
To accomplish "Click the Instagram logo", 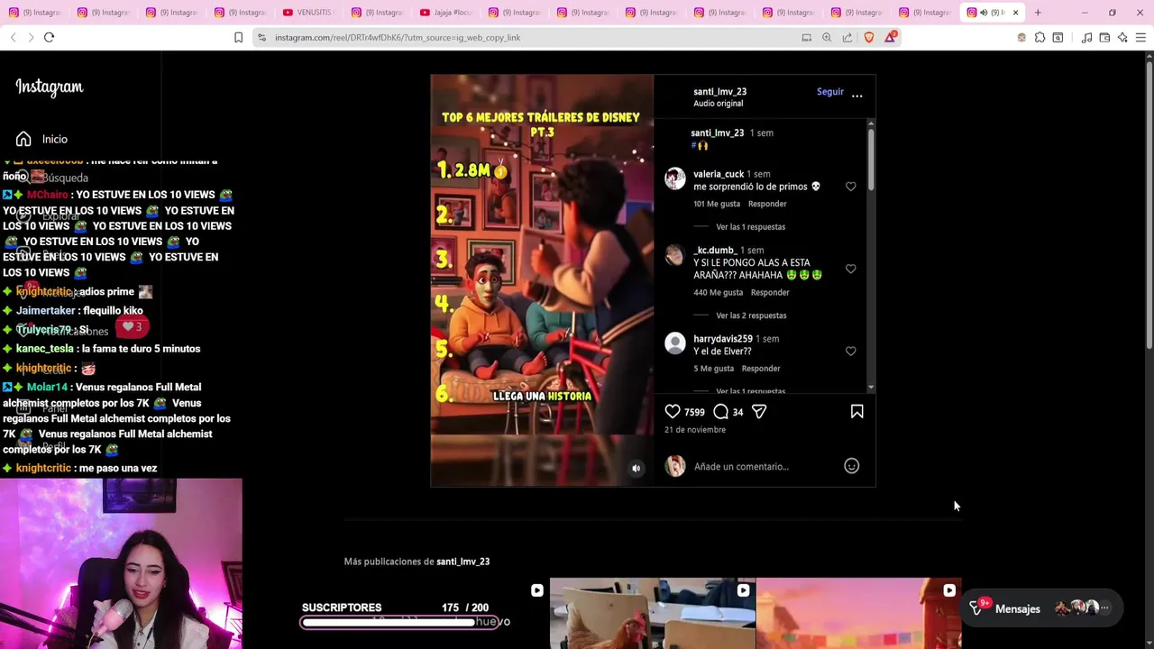I will point(50,87).
